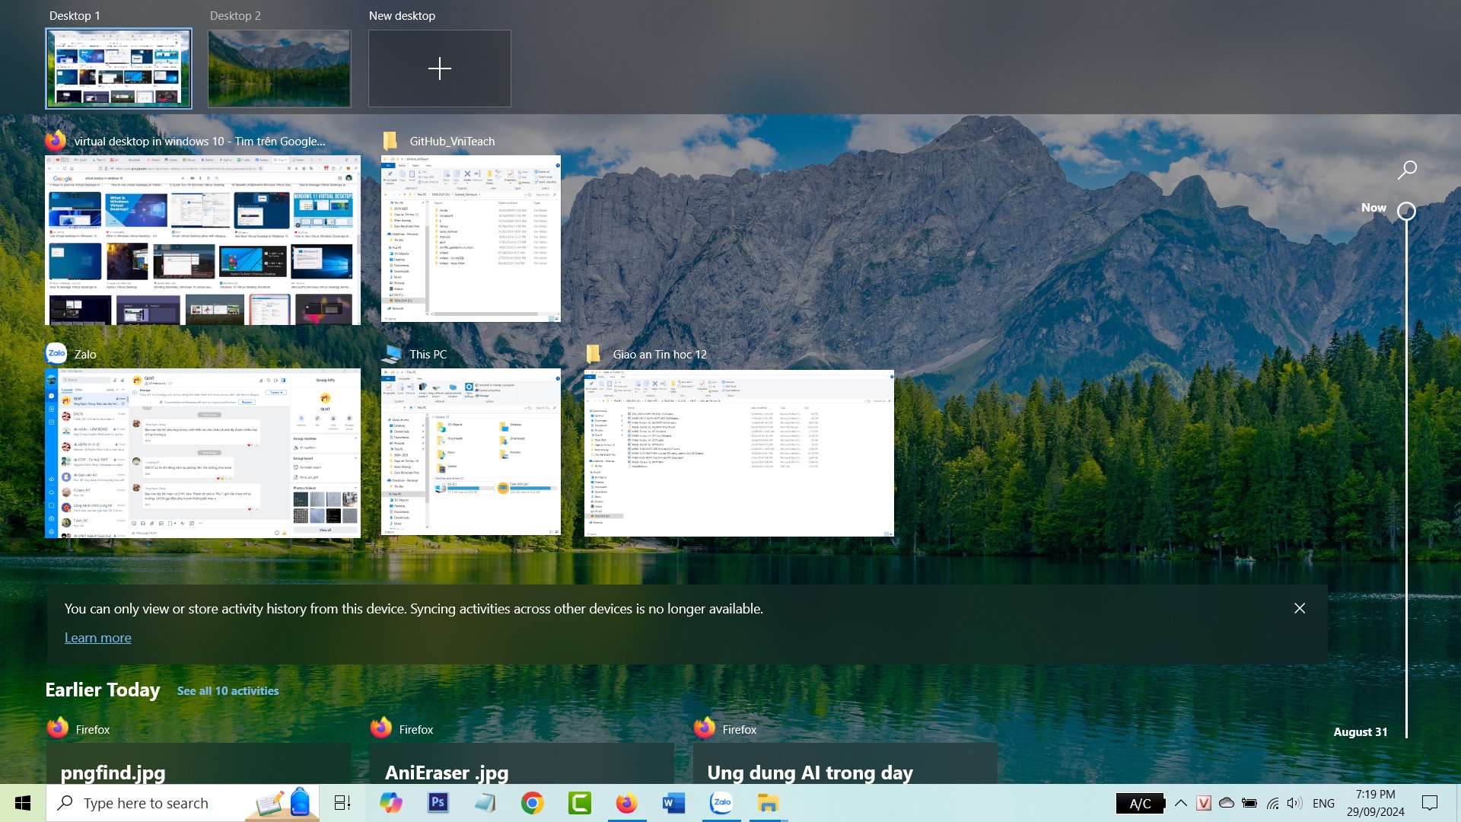Click the Task View taskbar icon

342,803
